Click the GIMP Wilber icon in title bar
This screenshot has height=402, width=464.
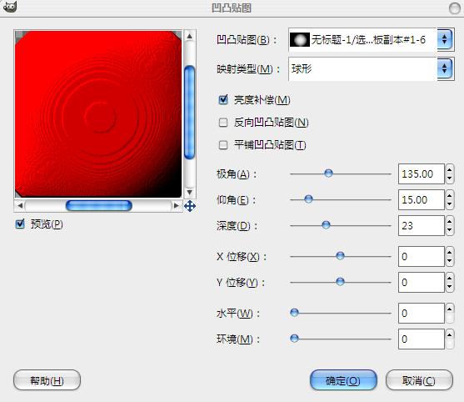[x=10, y=7]
